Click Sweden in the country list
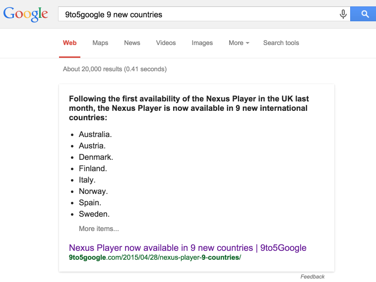 click(94, 214)
